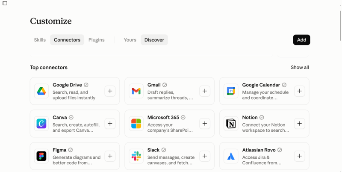Viewport: 342px width, 172px height.
Task: Click the Figma logo icon
Action: coord(41,156)
